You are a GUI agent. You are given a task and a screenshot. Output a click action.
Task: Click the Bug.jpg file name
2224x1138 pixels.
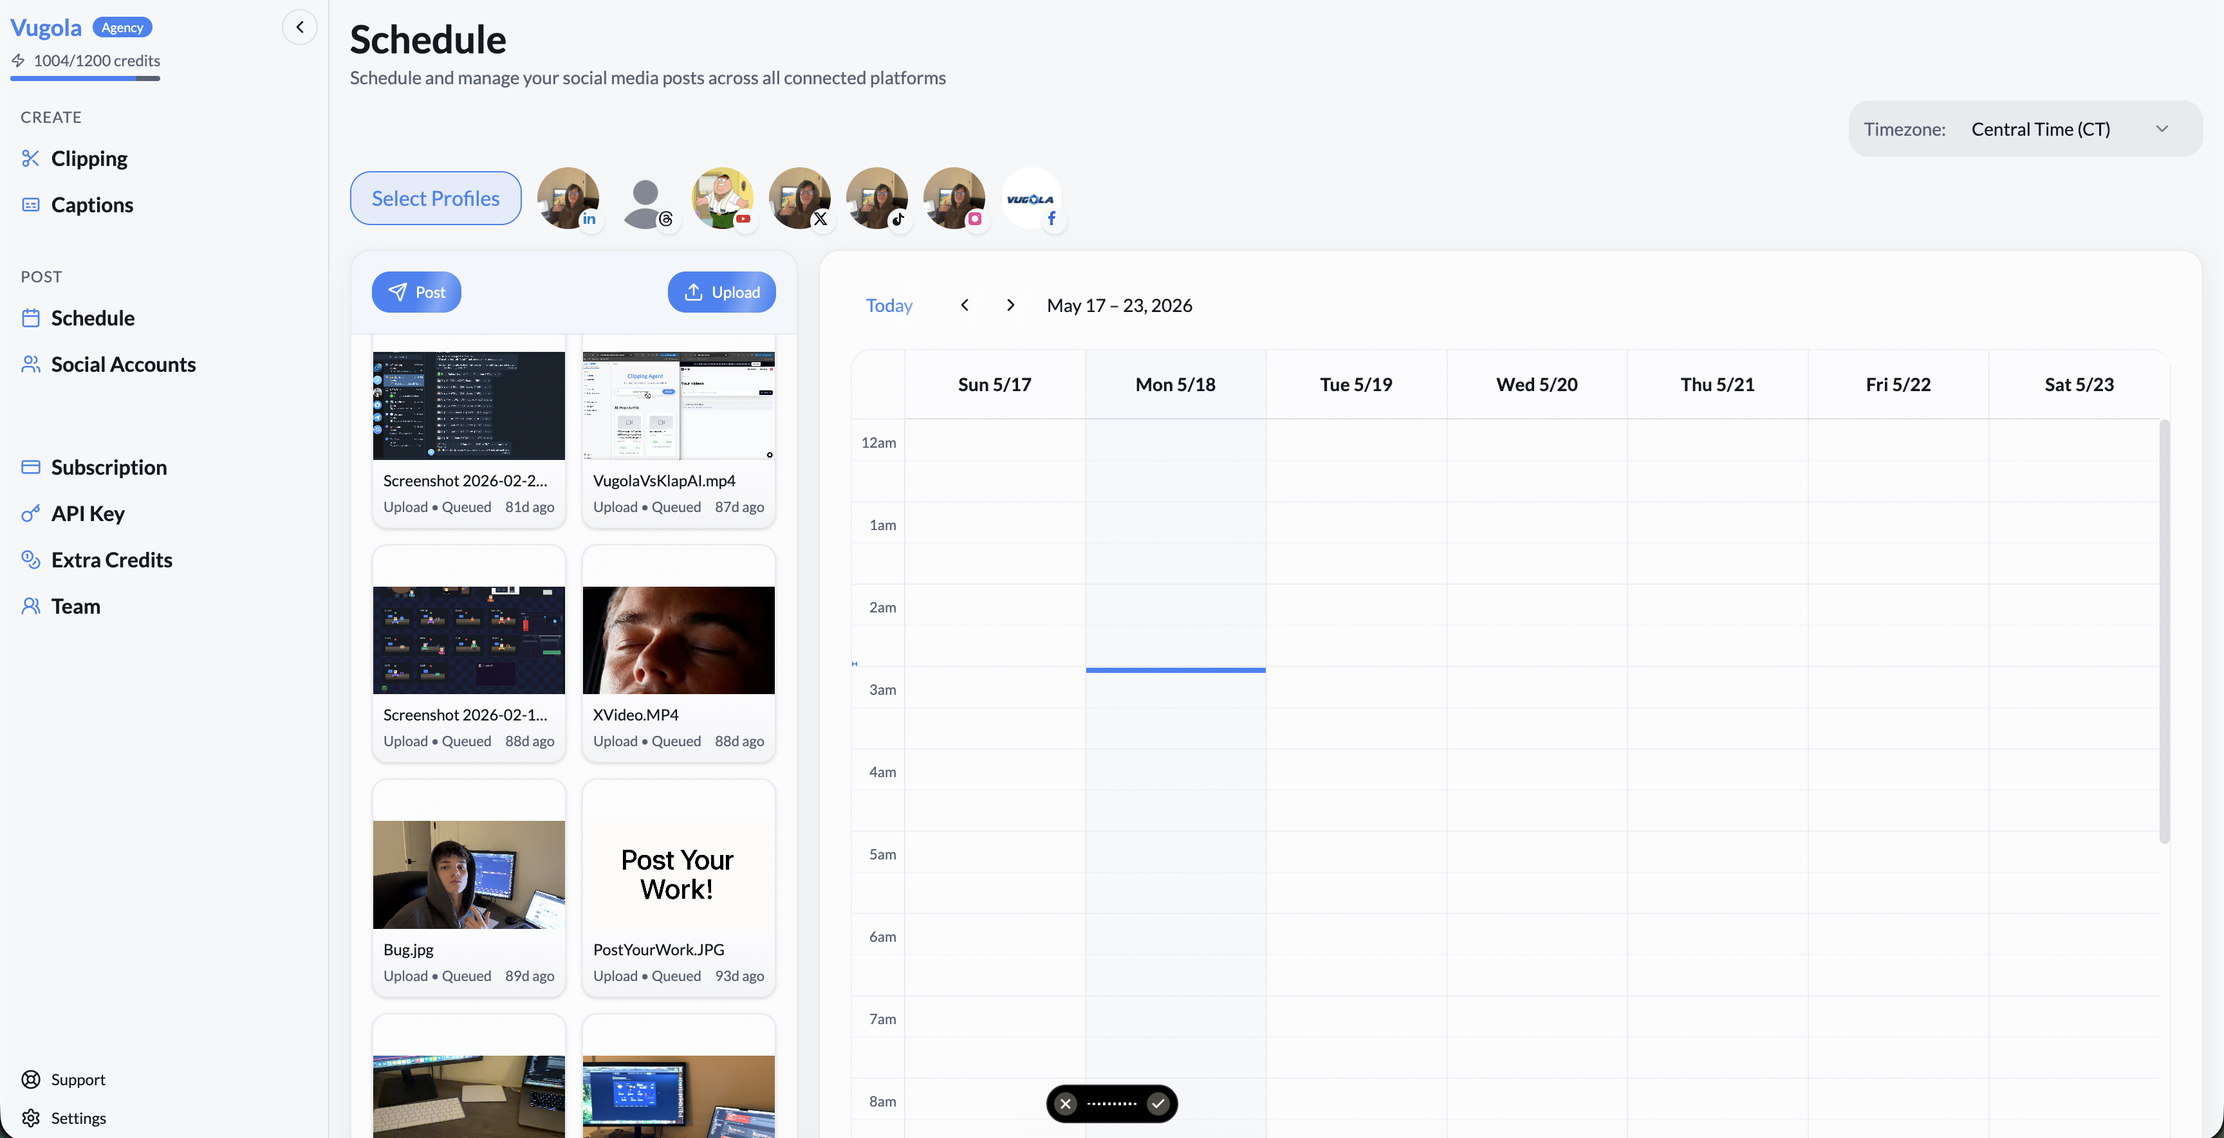409,949
